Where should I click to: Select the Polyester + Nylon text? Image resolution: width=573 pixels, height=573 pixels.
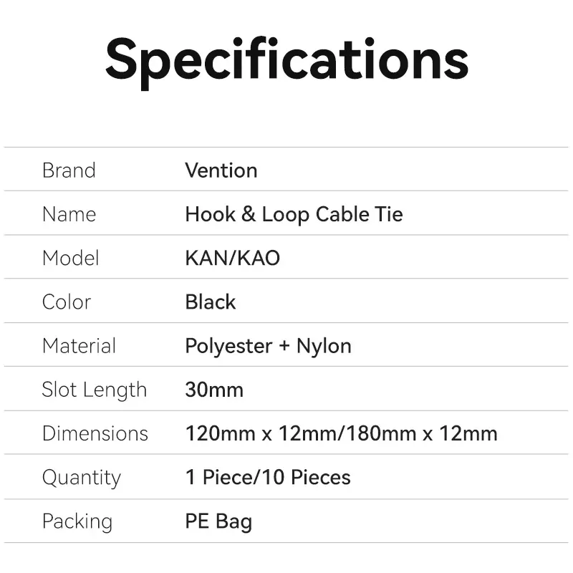[x=268, y=346]
